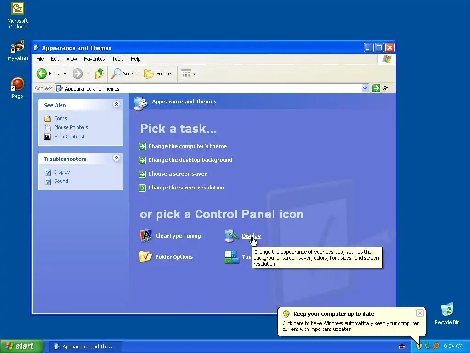Open the Tools menu
This screenshot has width=470, height=353.
click(x=118, y=59)
